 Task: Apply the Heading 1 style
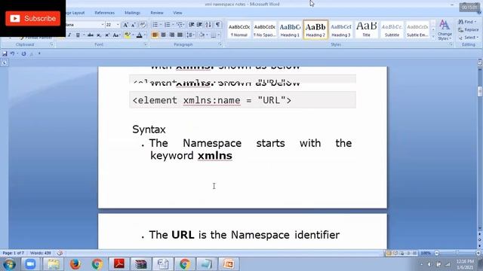click(x=290, y=30)
